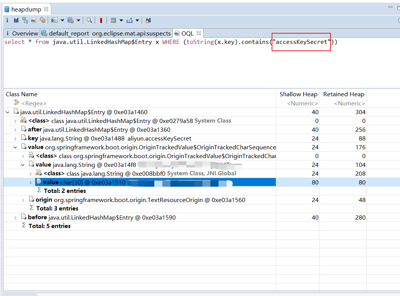Open dropdown next to calculator icon
Screen dimensions: 400x296
(x=121, y=20)
